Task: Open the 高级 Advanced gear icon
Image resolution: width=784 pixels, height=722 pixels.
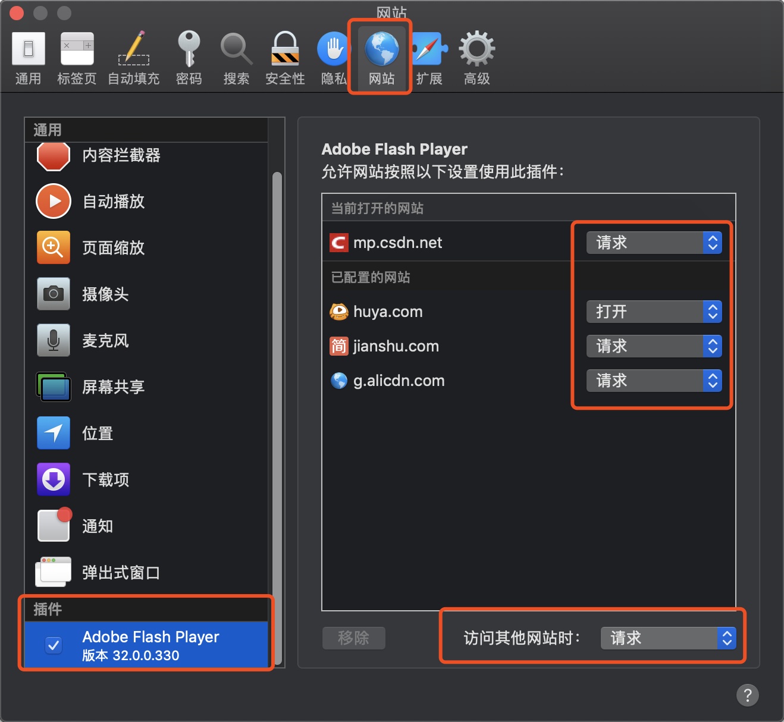Action: 477,49
